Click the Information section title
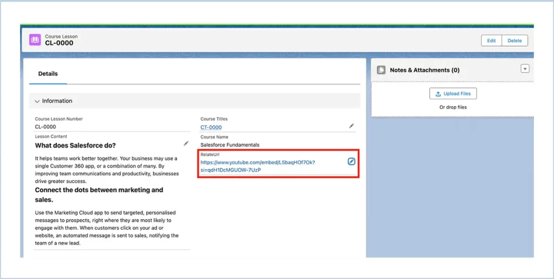Screen dimensions: 554x279 (x=57, y=101)
